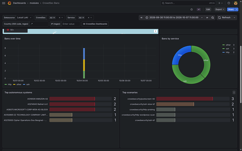The width and height of the screenshot is (242, 151).
Task: Expand the Service variable dropdown chevron
Action: [91, 18]
